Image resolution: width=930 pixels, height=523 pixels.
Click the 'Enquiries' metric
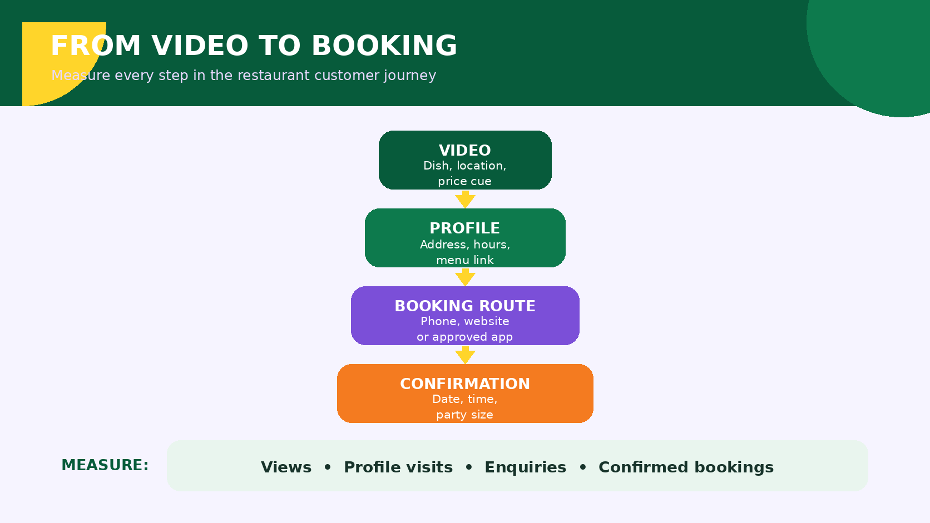pos(526,467)
